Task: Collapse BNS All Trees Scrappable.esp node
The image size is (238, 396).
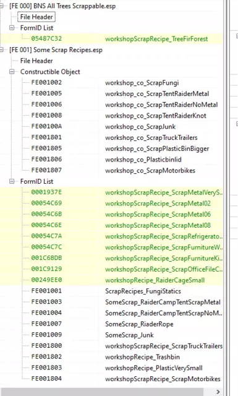Action: click(x=1, y=6)
